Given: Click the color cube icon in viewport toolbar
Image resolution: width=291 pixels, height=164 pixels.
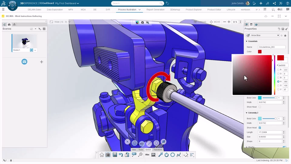Looking at the screenshot, I should [137, 22].
